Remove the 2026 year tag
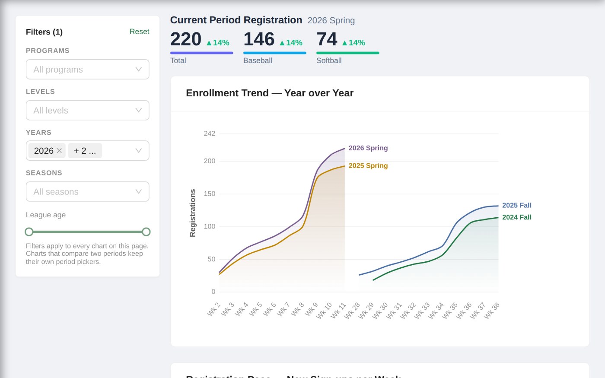Image resolution: width=605 pixels, height=378 pixels. pyautogui.click(x=59, y=151)
